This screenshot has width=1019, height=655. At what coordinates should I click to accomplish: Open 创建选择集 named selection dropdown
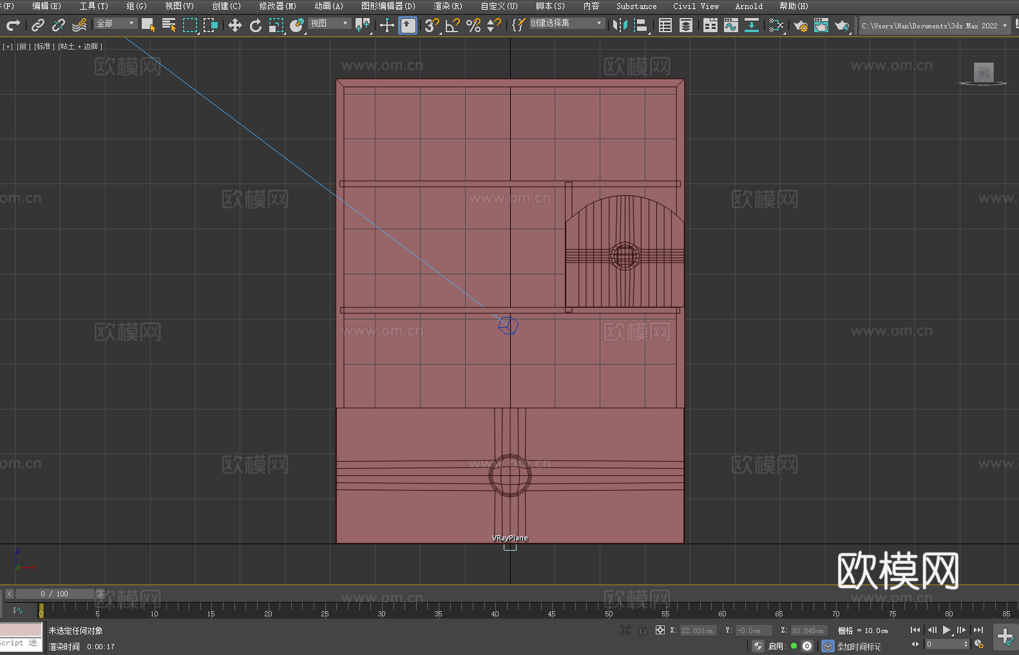click(x=567, y=23)
